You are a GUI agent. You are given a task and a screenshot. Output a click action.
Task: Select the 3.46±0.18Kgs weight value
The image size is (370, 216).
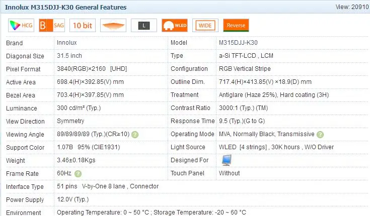pyautogui.click(x=76, y=160)
